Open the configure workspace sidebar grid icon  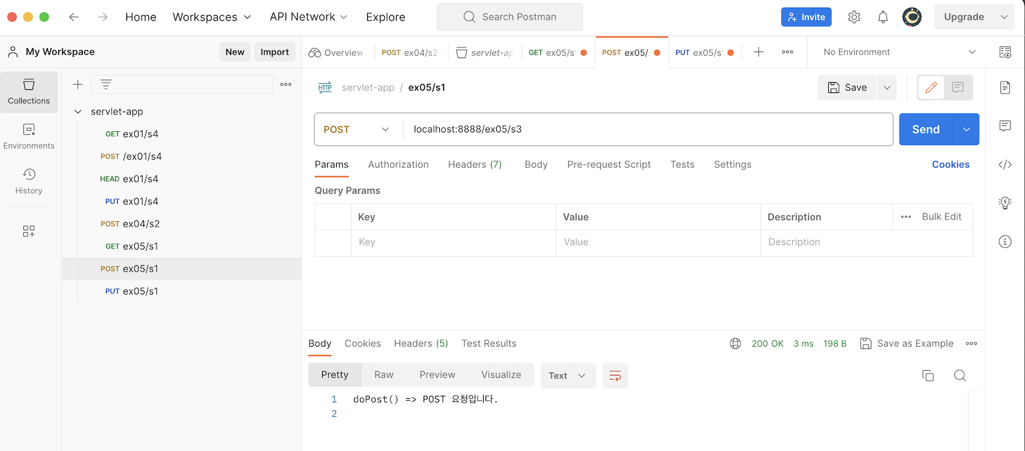coord(29,231)
